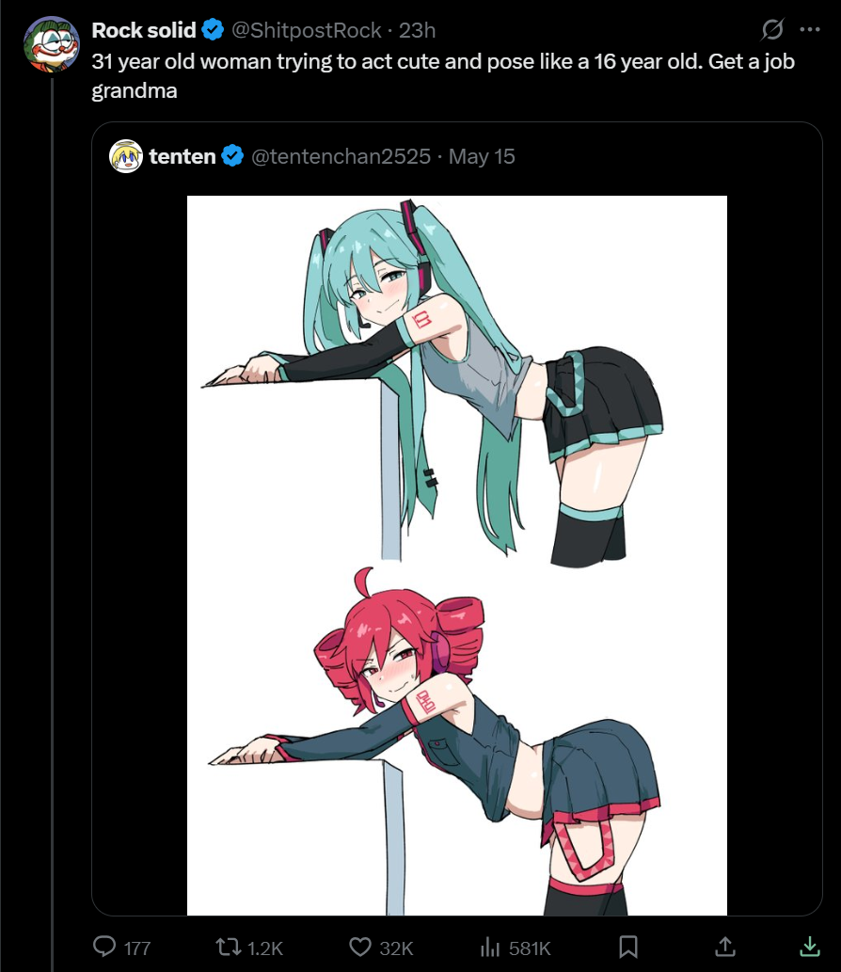Click the green download arrow icon

(x=810, y=947)
